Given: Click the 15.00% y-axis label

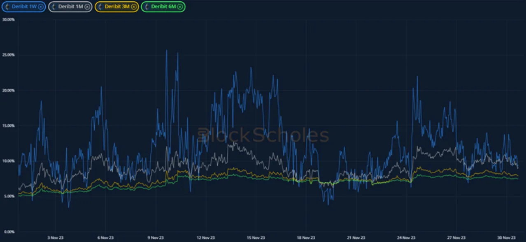Looking at the screenshot, I should pyautogui.click(x=8, y=126).
